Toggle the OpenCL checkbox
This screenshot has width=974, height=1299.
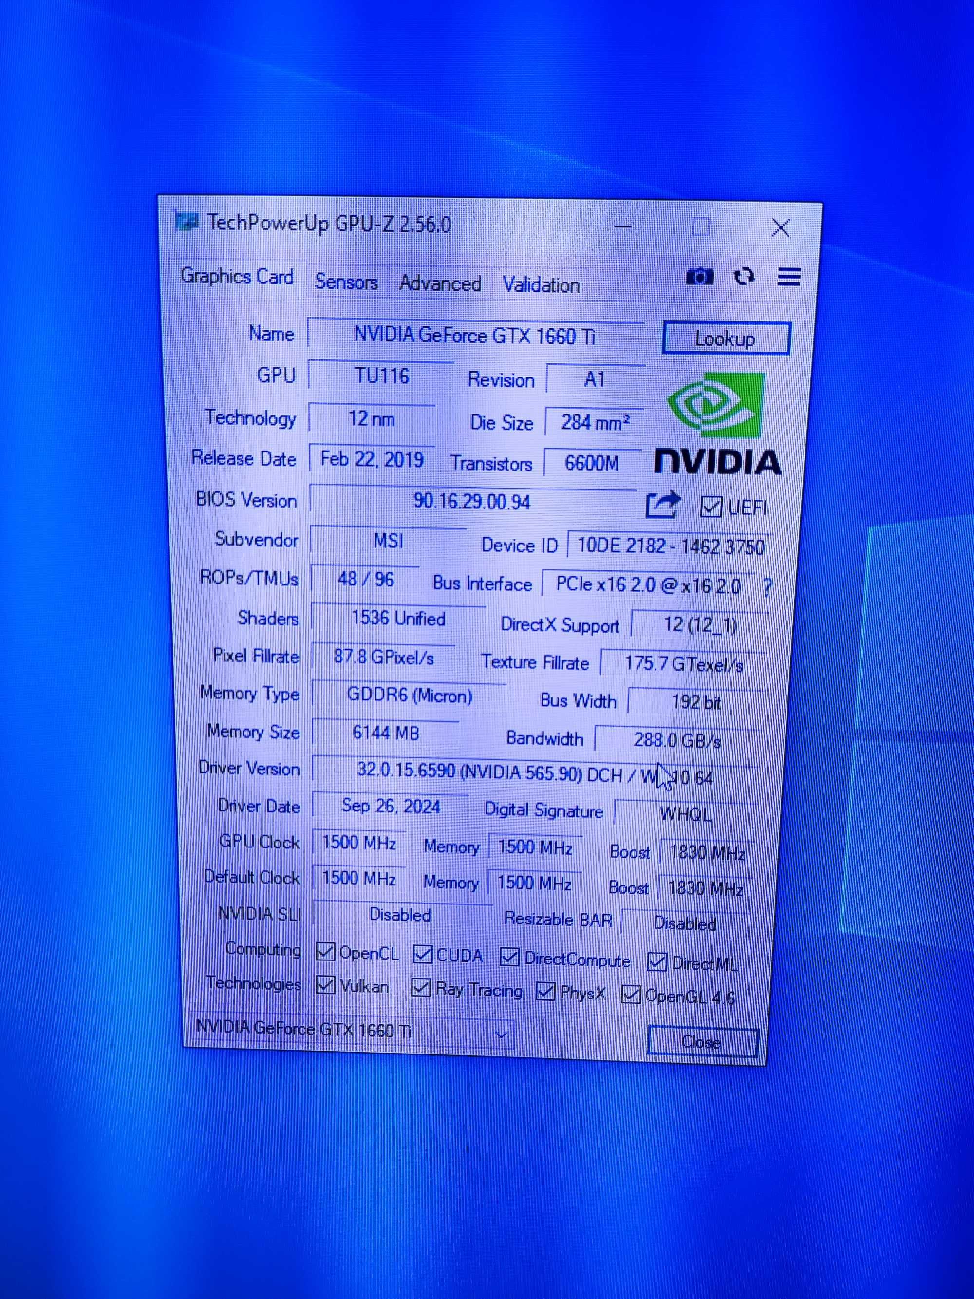(325, 952)
